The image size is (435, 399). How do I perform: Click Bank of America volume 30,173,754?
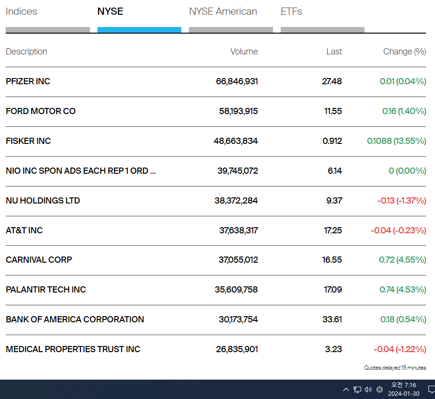click(238, 319)
